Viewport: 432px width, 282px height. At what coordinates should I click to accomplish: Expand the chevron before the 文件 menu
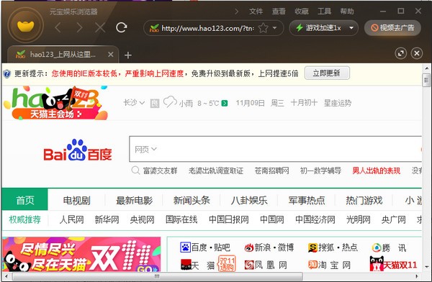[x=236, y=12]
